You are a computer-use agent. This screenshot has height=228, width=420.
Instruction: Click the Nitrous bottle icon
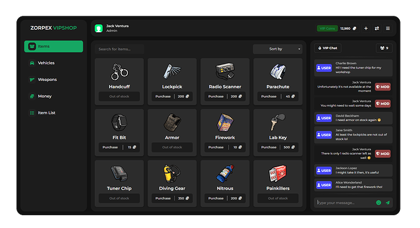coord(225,174)
